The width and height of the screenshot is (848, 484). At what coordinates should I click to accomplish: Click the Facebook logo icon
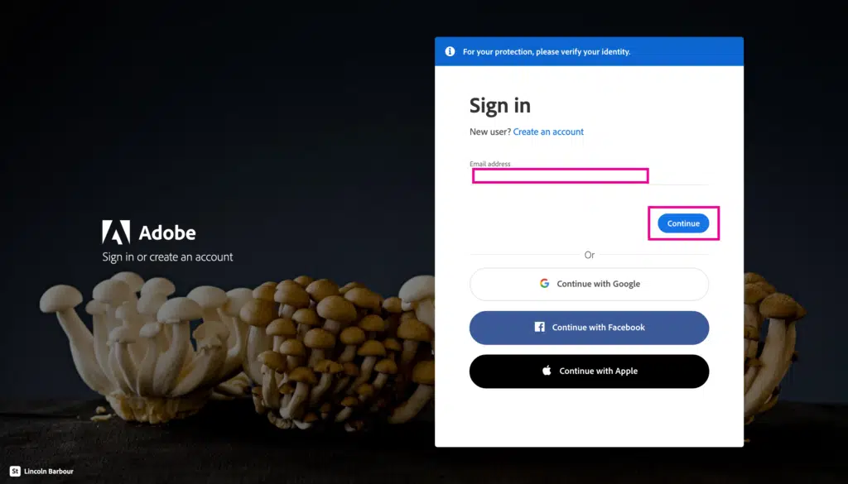(x=540, y=327)
